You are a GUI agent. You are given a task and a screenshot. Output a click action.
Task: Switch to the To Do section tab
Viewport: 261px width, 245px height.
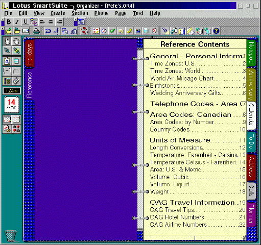(251, 141)
